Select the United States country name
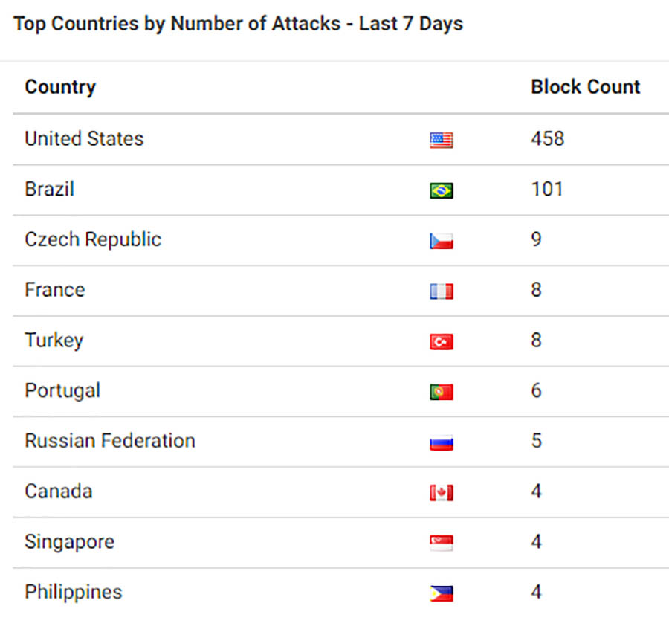Viewport: 669px width, 632px height. click(x=84, y=139)
